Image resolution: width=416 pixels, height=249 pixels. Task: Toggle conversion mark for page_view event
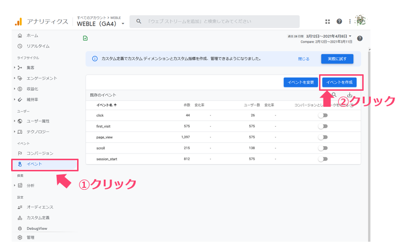pos(323,137)
